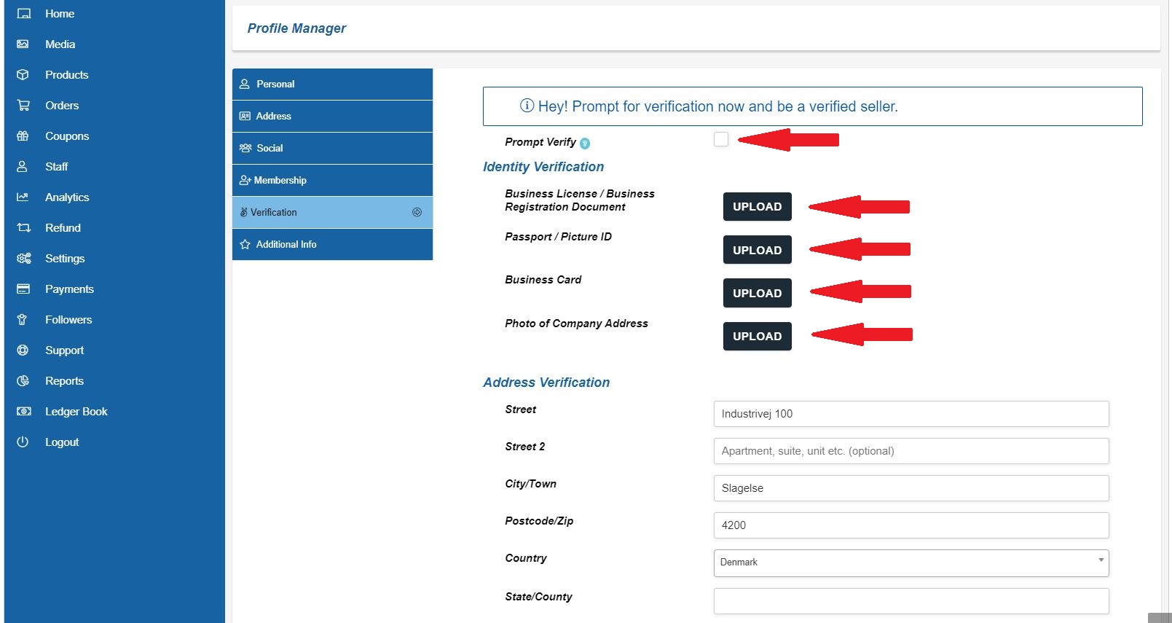Viewport: 1172px width, 623px height.
Task: Go to the Additional Info tab
Action: point(332,245)
